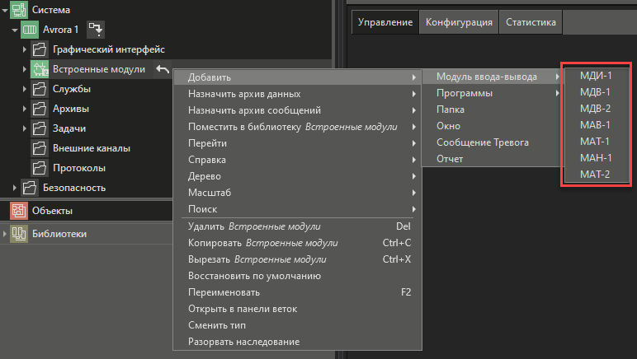This screenshot has height=359, width=637.
Task: Choose Вырезать Встроенные модули
Action: tap(298, 259)
